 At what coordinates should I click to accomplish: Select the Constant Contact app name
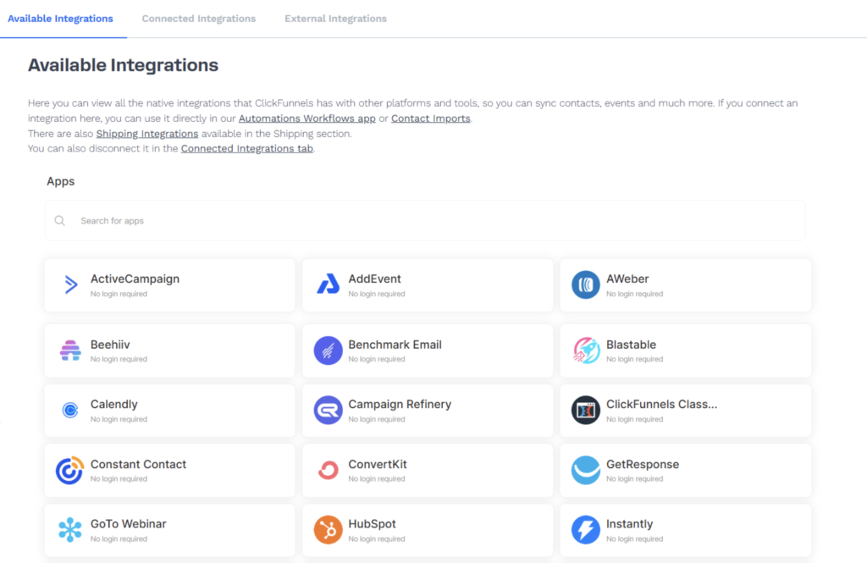pyautogui.click(x=138, y=465)
